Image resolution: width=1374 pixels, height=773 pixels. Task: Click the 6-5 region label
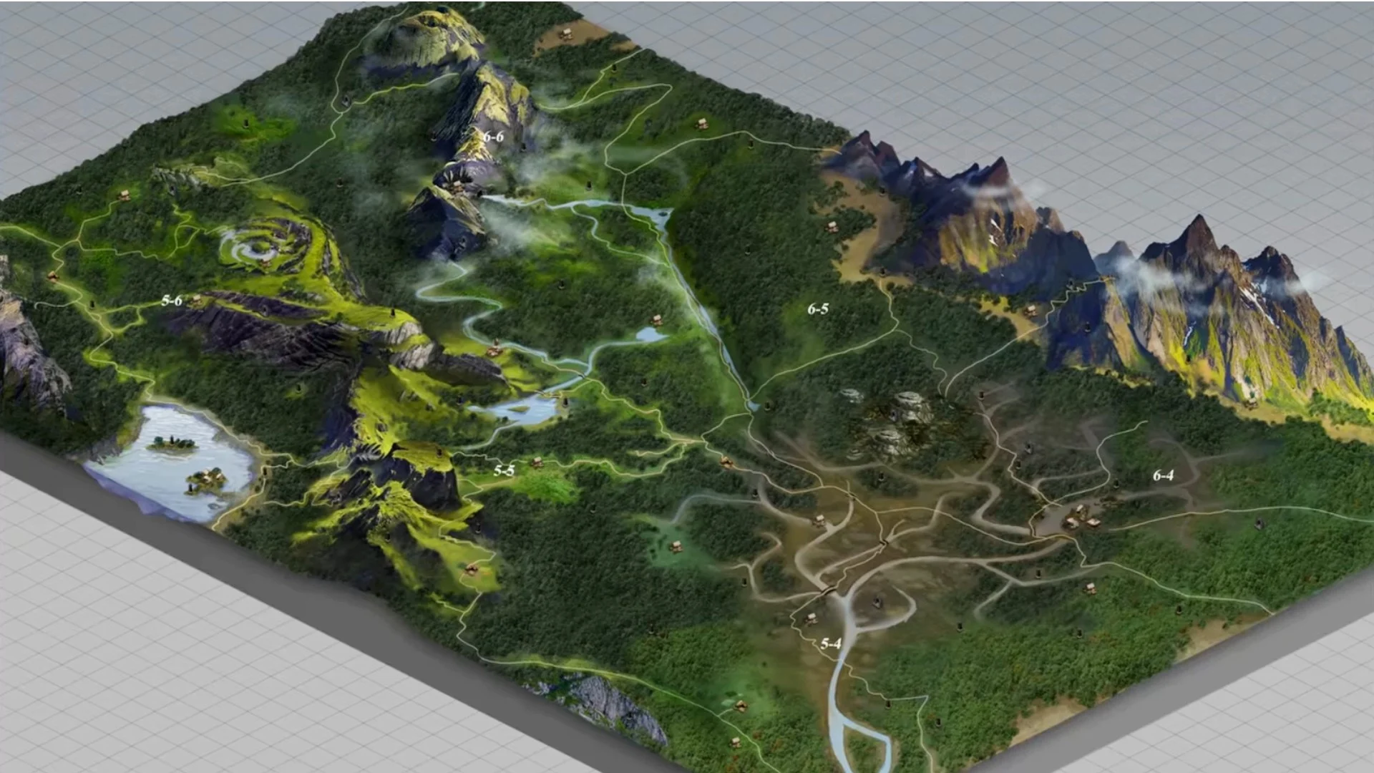coord(818,309)
